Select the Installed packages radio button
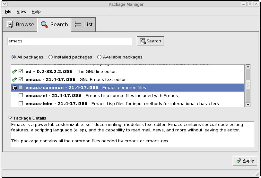The width and height of the screenshot is (261, 178). click(x=51, y=57)
